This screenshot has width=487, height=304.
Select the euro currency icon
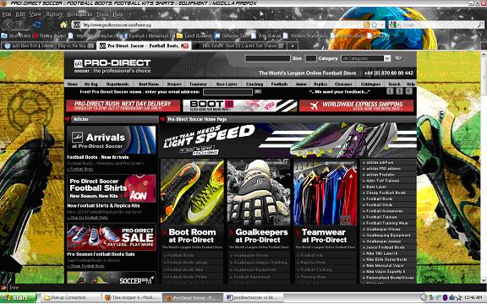[409, 91]
